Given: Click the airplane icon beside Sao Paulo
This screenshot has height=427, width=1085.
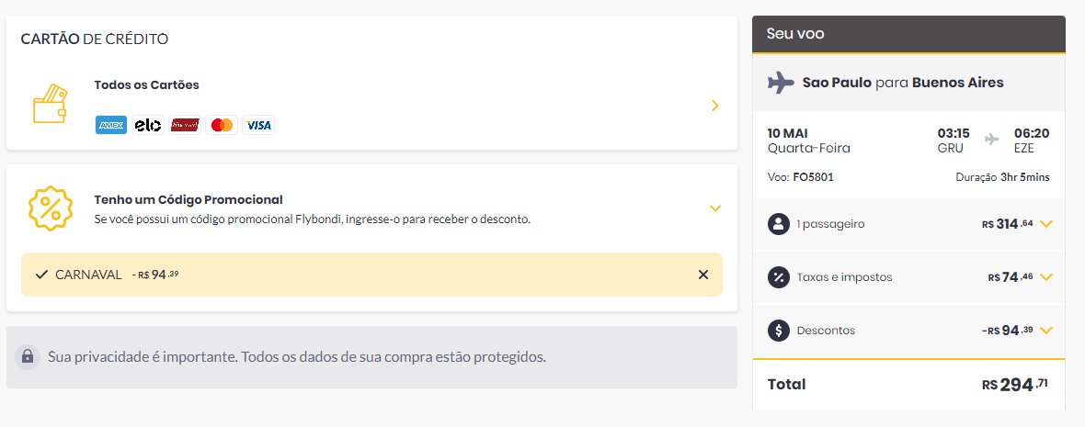Looking at the screenshot, I should 781,83.
